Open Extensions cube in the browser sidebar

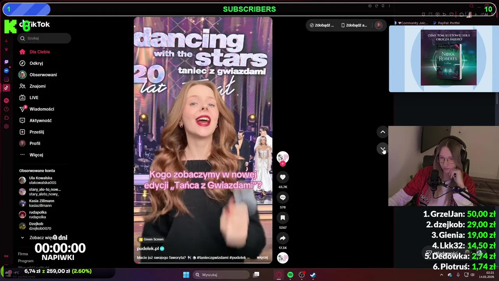(x=6, y=118)
